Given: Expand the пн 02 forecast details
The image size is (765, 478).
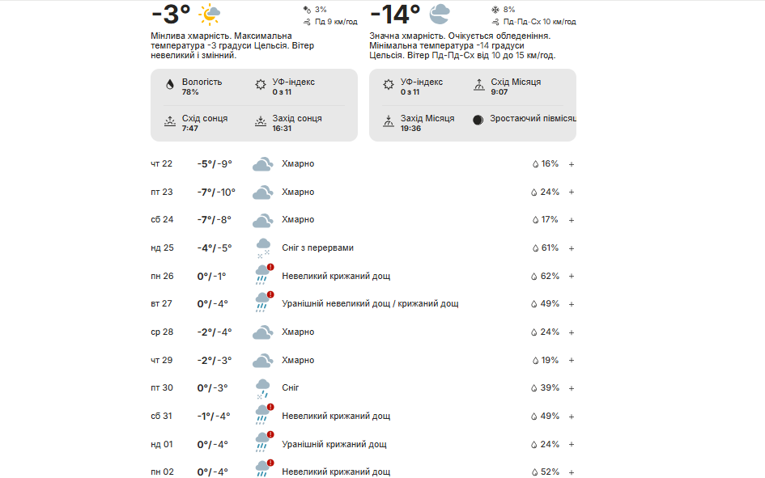Looking at the screenshot, I should coord(572,472).
